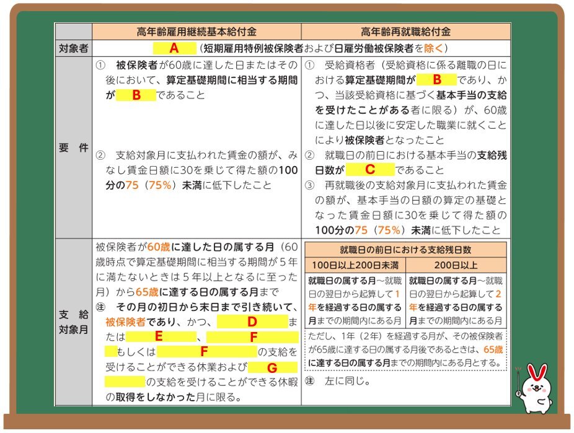Click circled number ③ in the right requirements

(311, 185)
